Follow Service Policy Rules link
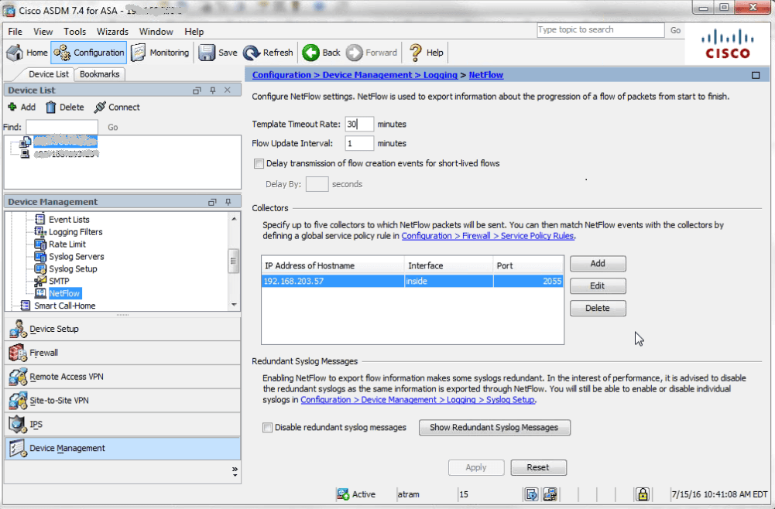Viewport: 775px width, 509px height. (x=487, y=236)
